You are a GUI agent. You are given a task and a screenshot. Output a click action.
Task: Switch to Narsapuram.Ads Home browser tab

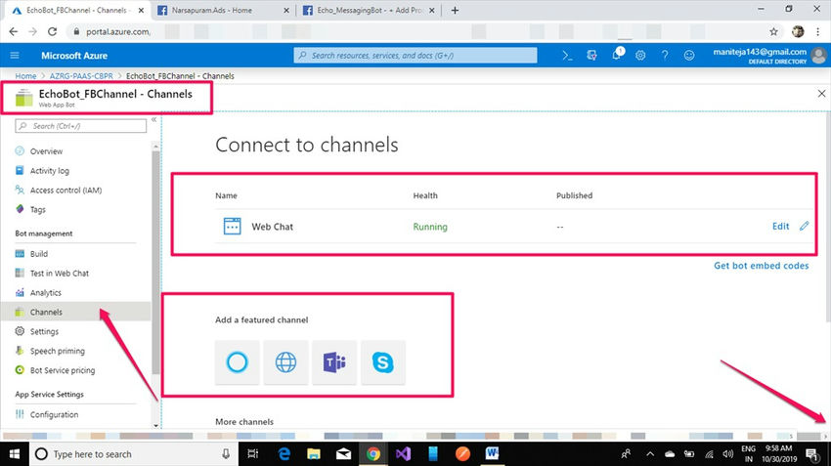[x=223, y=10]
